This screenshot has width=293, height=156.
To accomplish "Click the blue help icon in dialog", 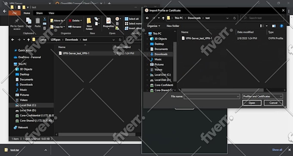I will (282, 26).
